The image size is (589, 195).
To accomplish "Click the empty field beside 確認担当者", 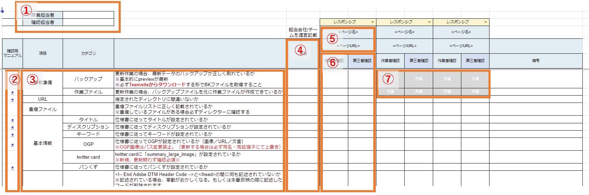I will (x=88, y=22).
